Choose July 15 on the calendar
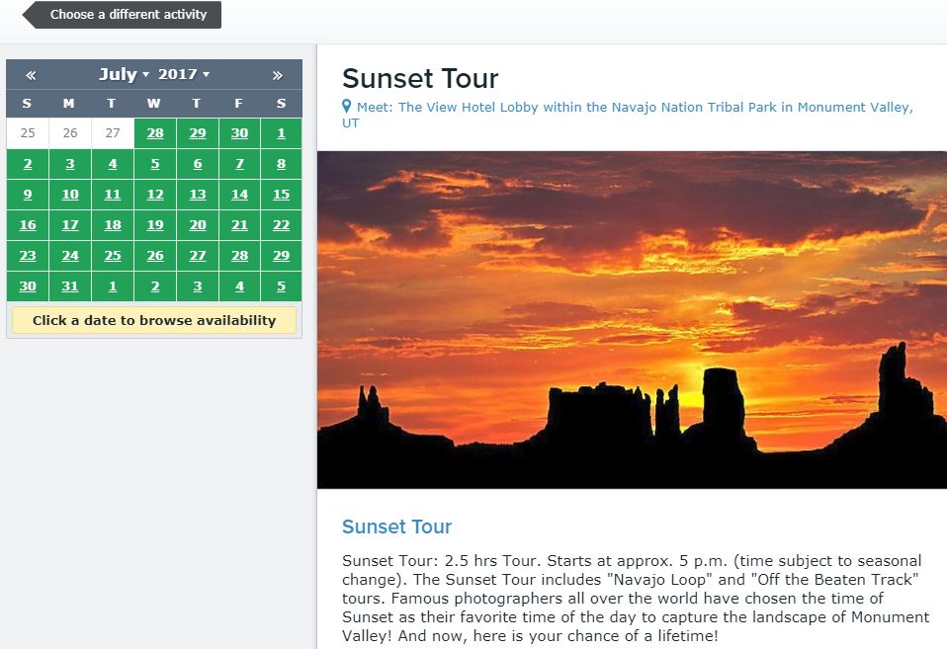947x649 pixels. [x=282, y=195]
